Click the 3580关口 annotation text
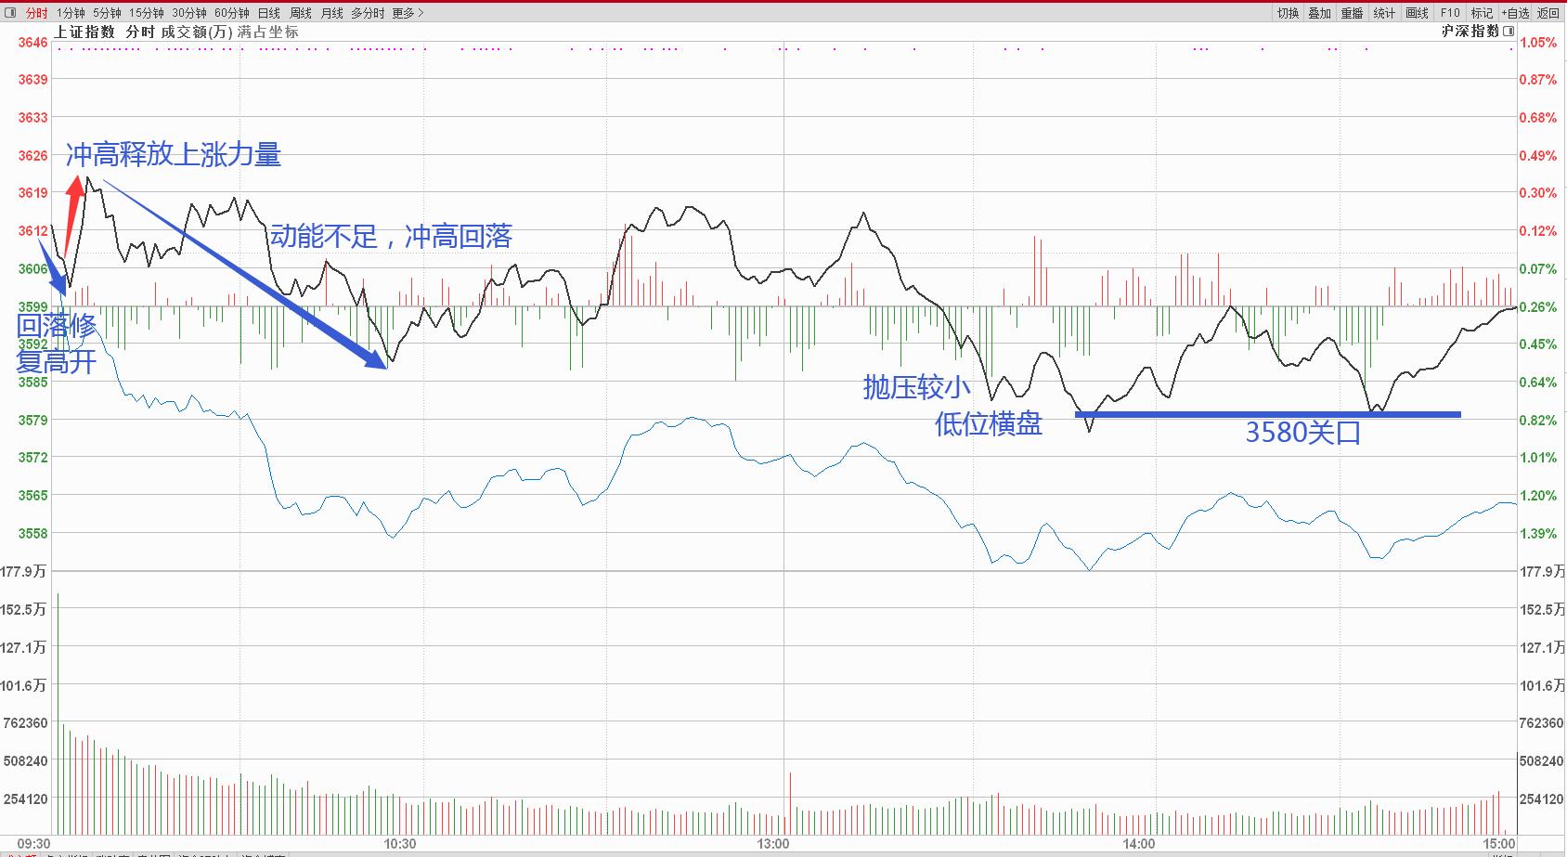Image resolution: width=1567 pixels, height=857 pixels. coord(1302,433)
